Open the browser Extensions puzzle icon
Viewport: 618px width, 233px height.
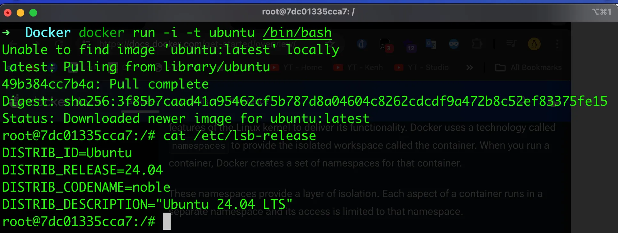(x=477, y=44)
